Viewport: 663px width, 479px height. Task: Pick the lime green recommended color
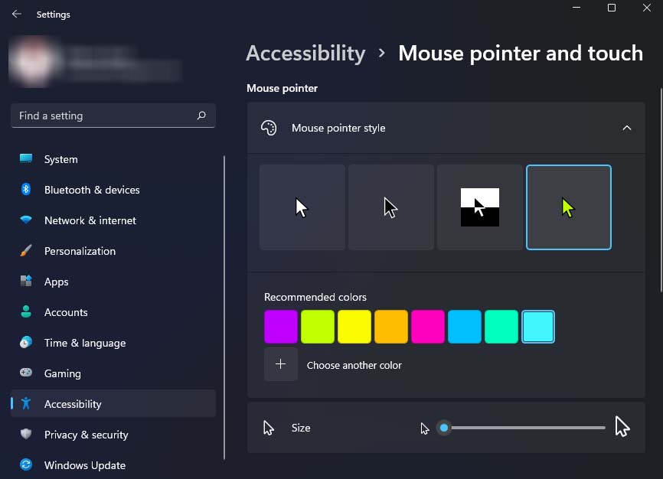click(x=318, y=327)
